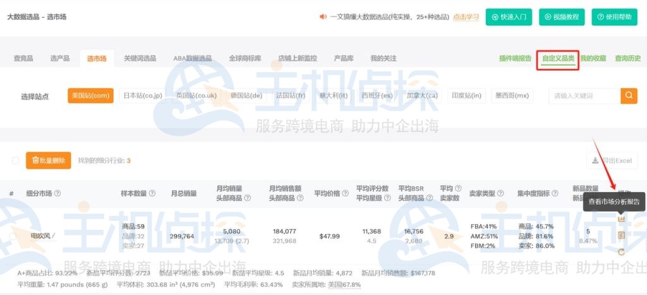Click help icon next to 集中度指标
The height and width of the screenshot is (295, 647).
pos(555,193)
